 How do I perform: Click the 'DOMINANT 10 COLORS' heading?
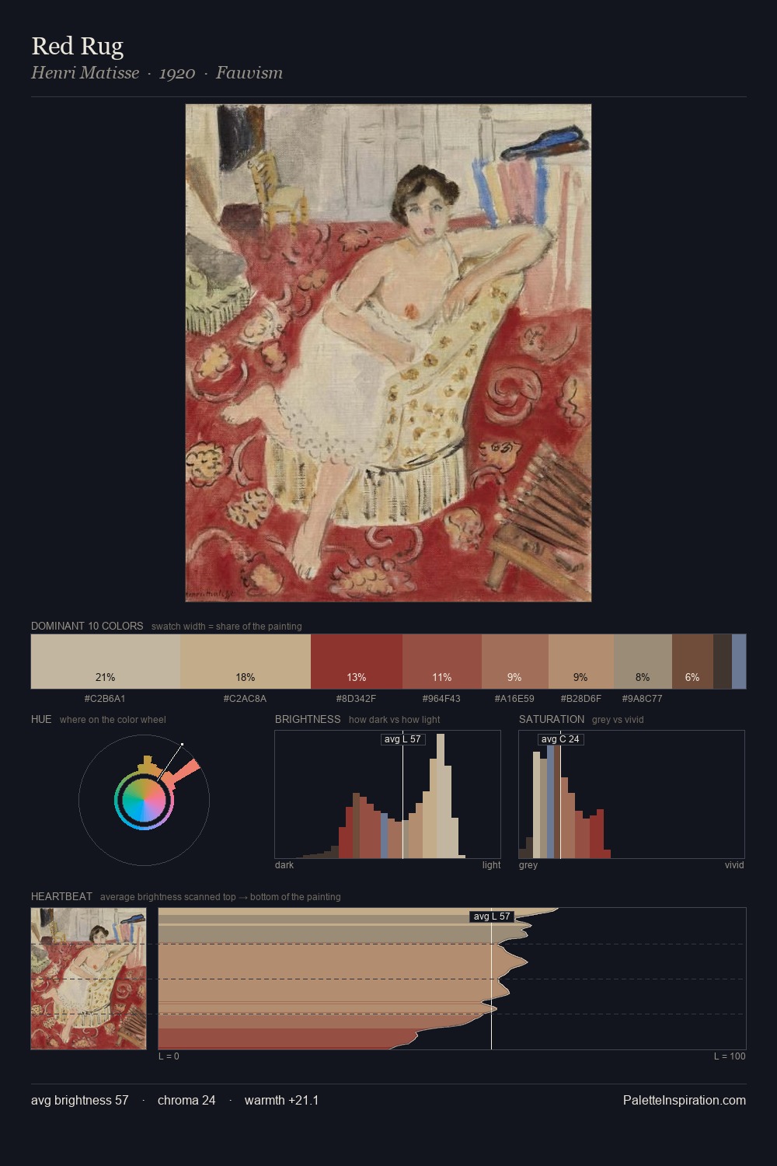click(x=87, y=626)
